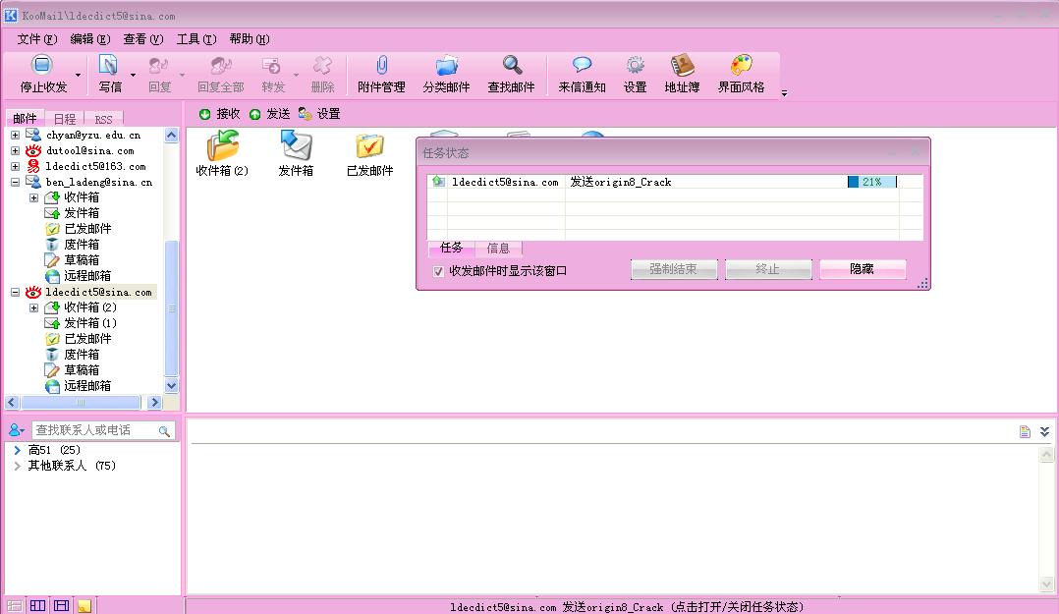Select the 邮件 tab

[x=25, y=118]
